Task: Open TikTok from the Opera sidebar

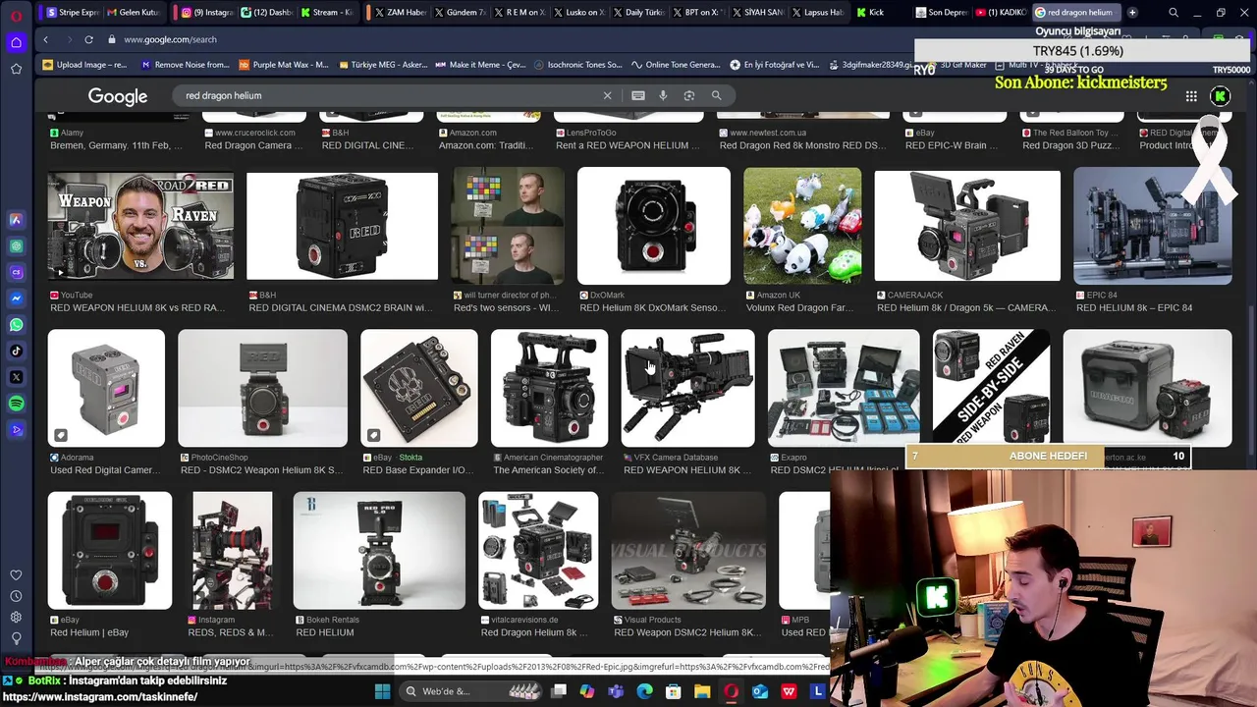Action: click(16, 351)
